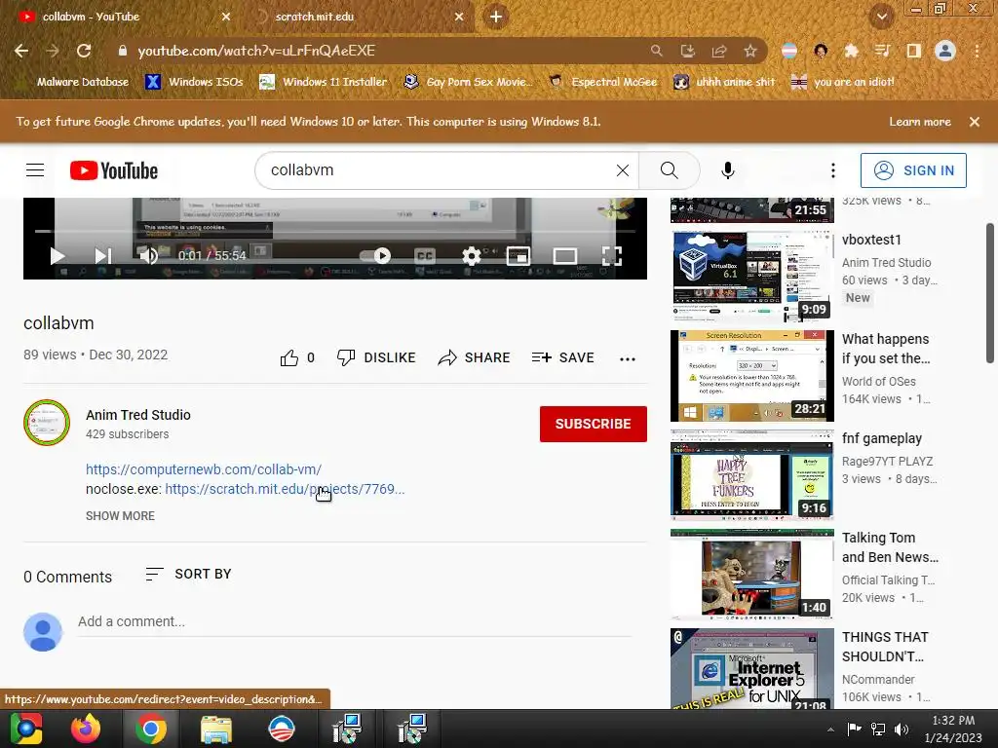This screenshot has width=998, height=748.
Task: Open File Explorer from the taskbar
Action: pyautogui.click(x=216, y=729)
